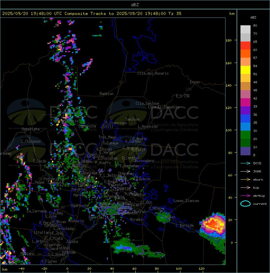
Task: Click the TUPUNGATO place label
Action: [53, 226]
